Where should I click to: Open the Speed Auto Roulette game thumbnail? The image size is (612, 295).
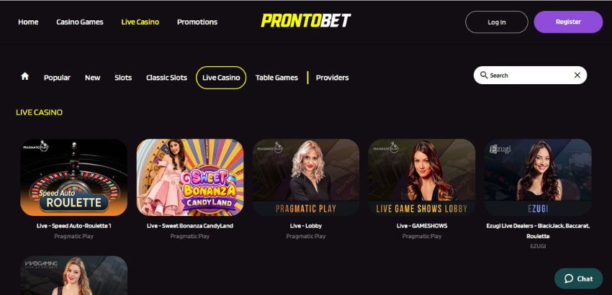73,178
